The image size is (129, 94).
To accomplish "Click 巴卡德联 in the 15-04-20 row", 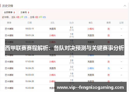I will pos(9,82).
